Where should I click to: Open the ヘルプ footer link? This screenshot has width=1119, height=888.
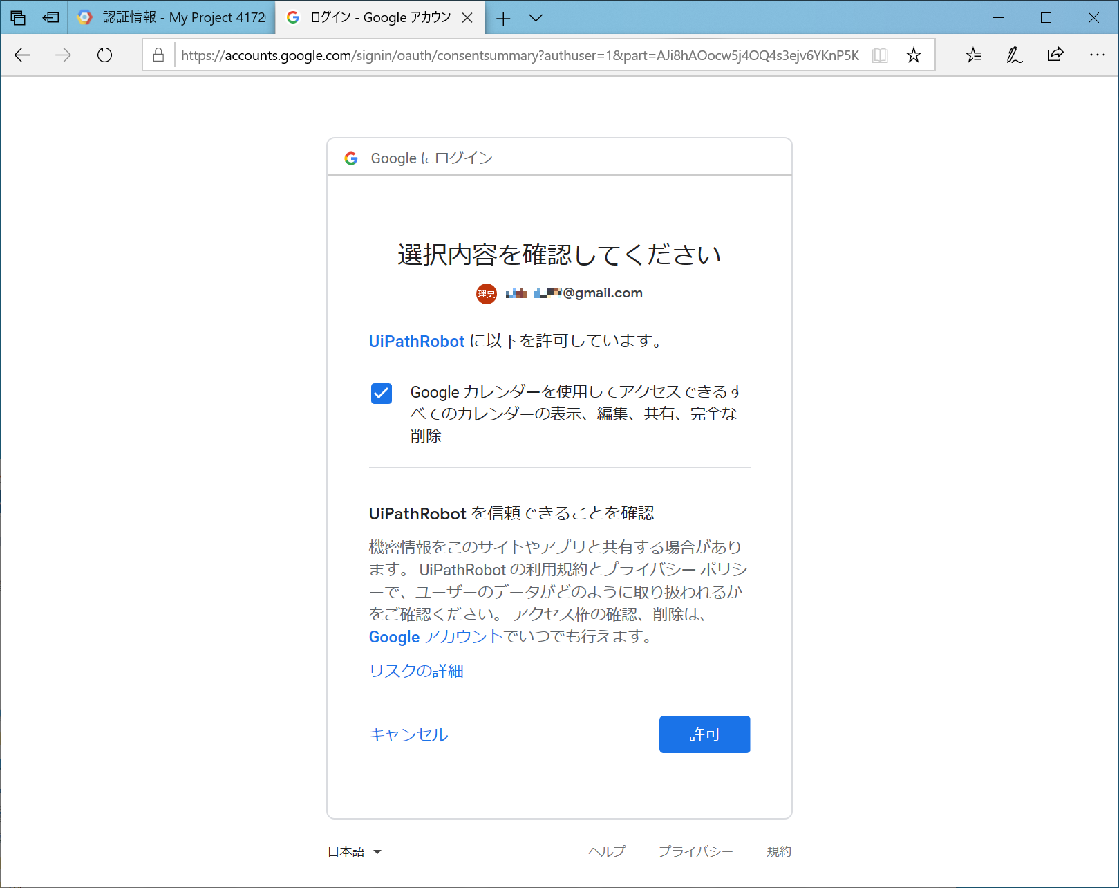click(607, 851)
